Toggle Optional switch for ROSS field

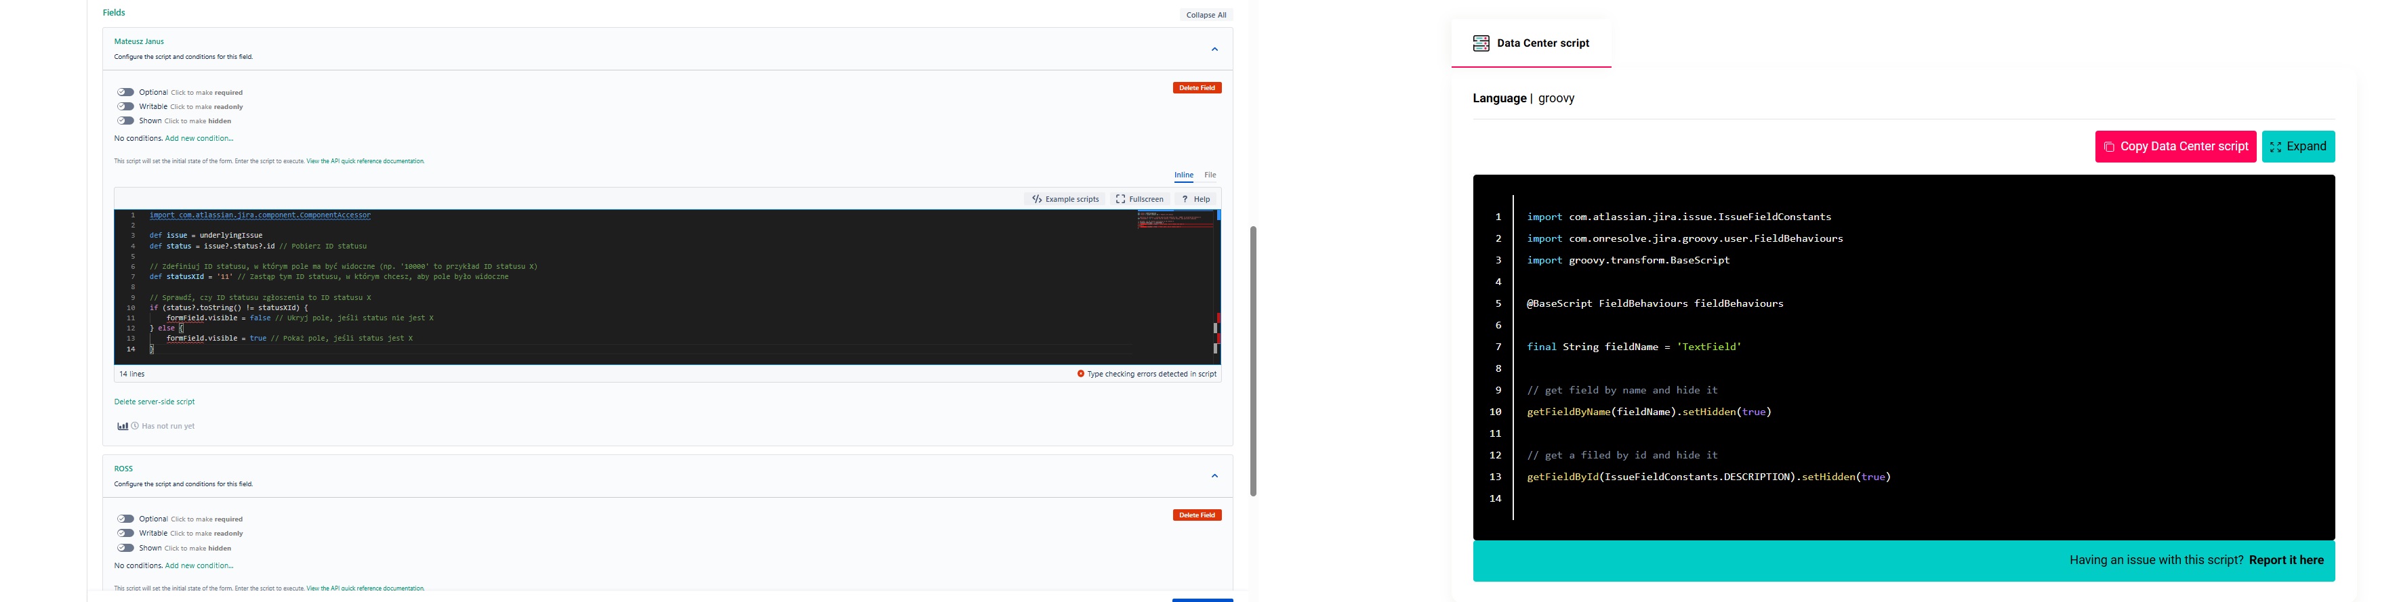(125, 519)
